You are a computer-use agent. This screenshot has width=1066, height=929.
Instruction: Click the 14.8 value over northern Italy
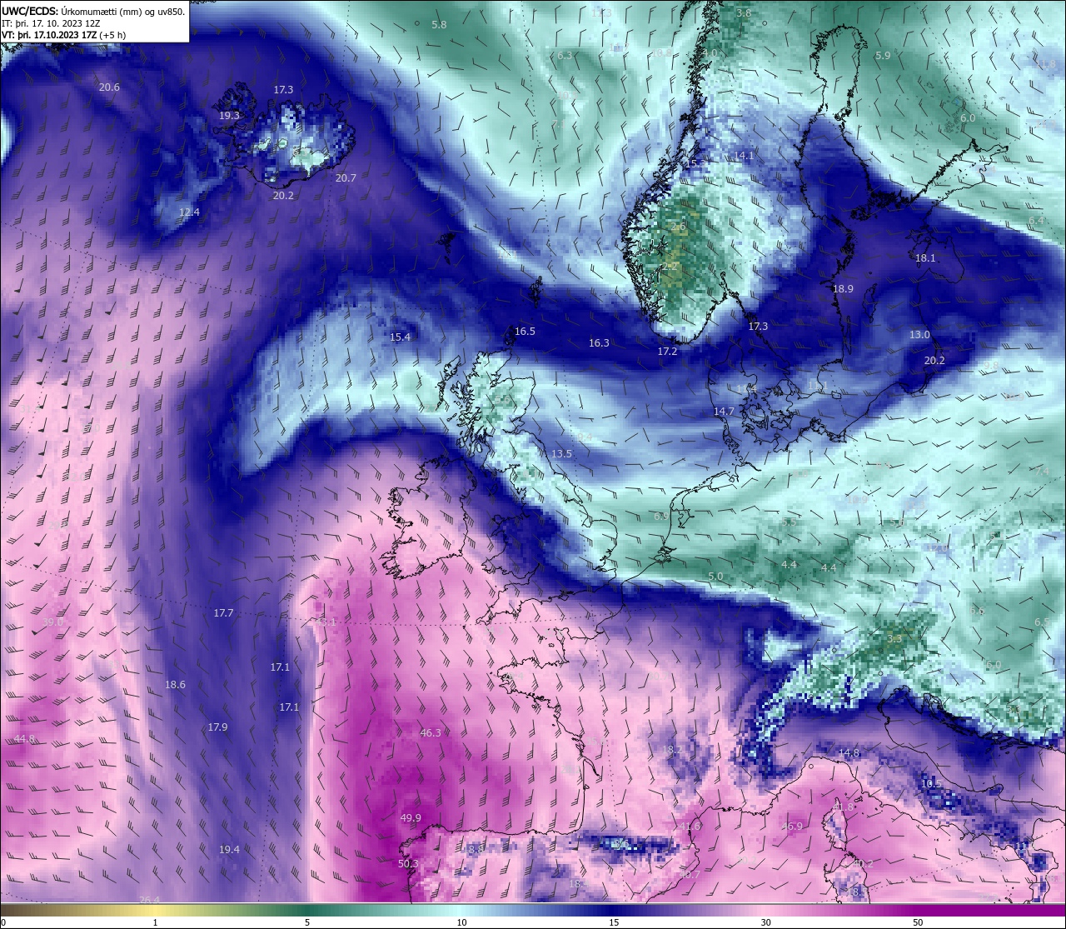pos(849,753)
